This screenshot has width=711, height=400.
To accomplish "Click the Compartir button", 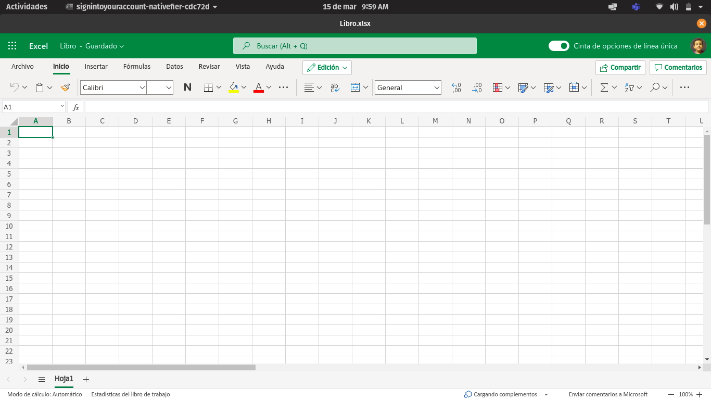I will tap(620, 67).
